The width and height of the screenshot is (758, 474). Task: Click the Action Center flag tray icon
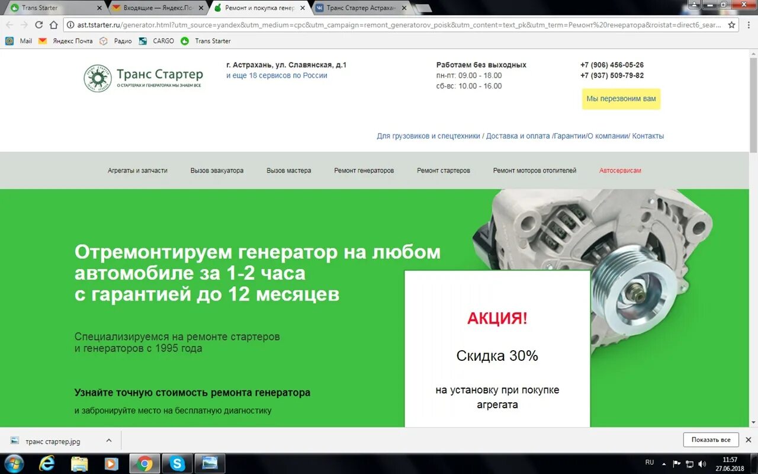pyautogui.click(x=677, y=463)
